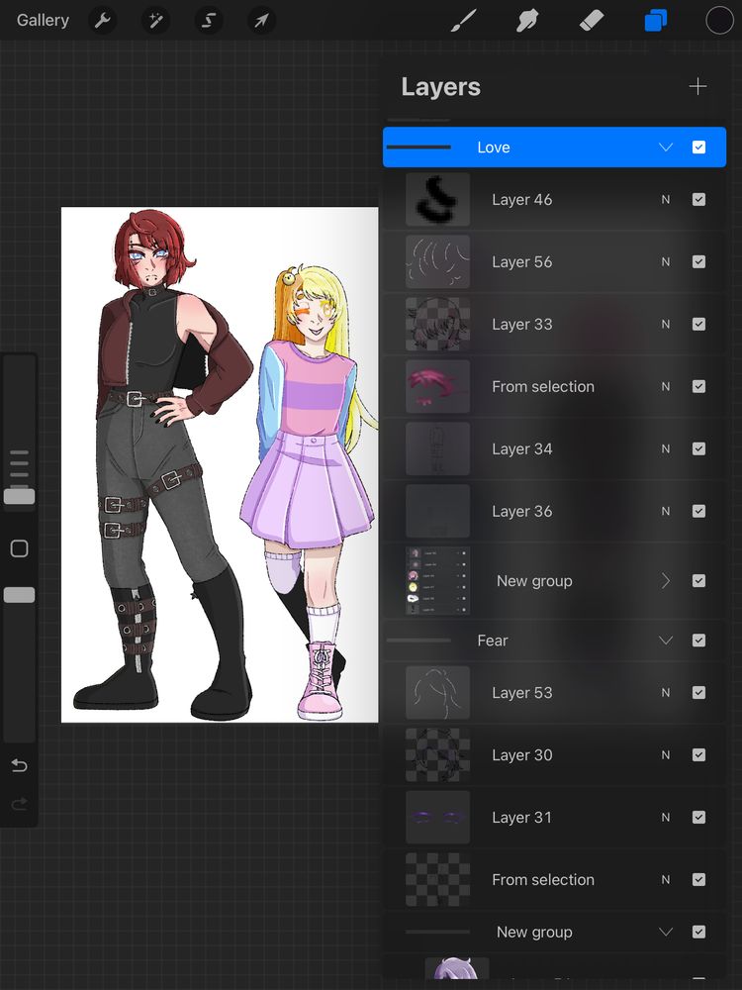Viewport: 742px width, 990px height.
Task: Hide Layer 53
Action: (x=698, y=693)
